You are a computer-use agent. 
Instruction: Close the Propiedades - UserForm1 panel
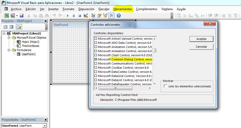pos(46,120)
